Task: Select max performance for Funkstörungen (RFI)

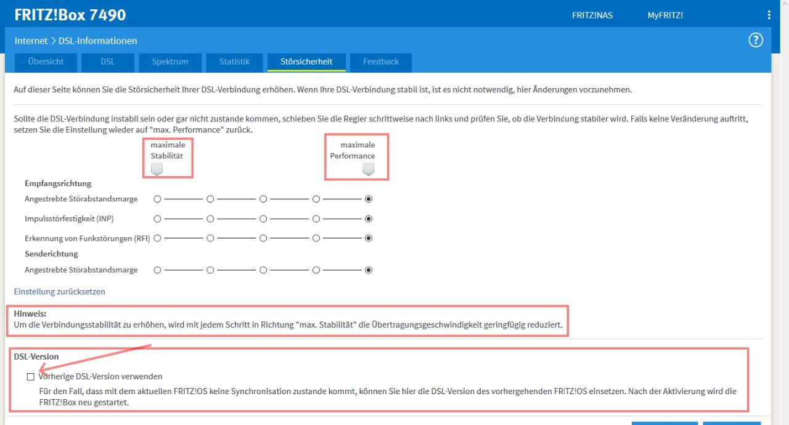Action: point(369,238)
